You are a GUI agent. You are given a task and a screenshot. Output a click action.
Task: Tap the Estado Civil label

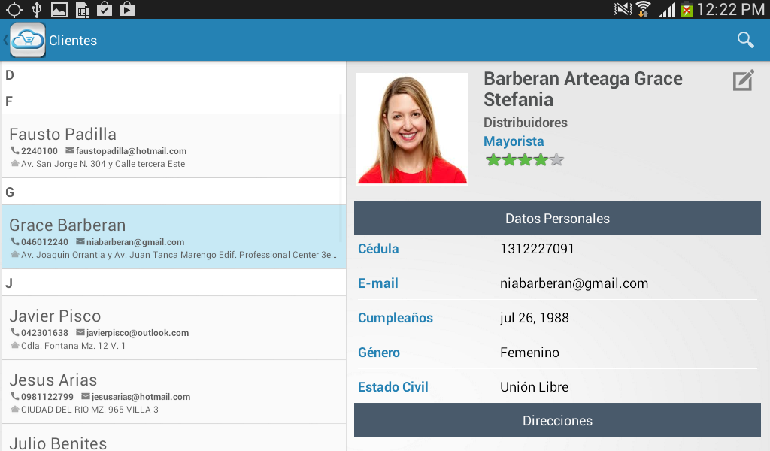coord(393,386)
